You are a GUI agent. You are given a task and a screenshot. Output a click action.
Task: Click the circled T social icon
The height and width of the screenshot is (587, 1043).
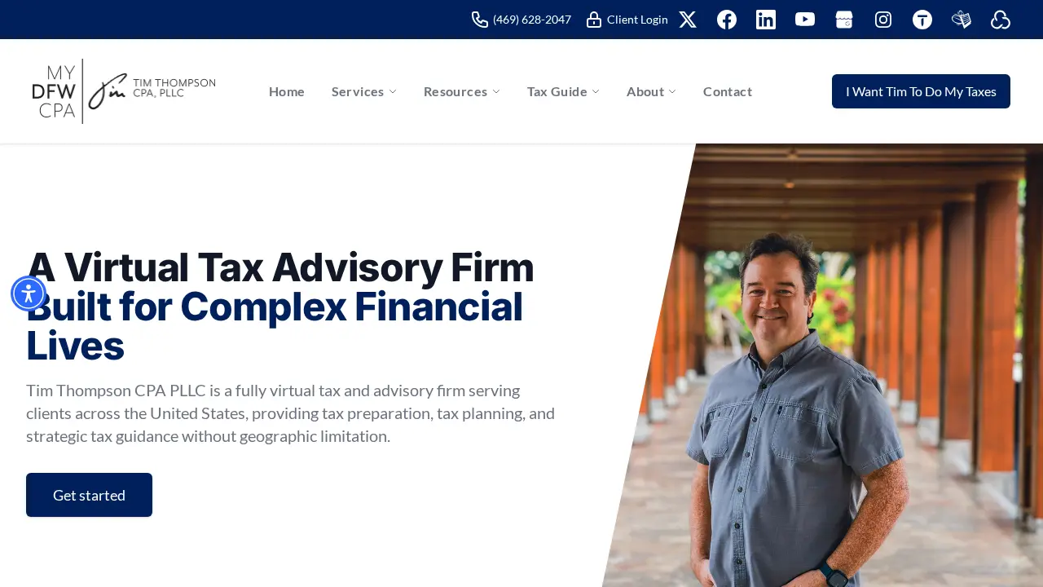pyautogui.click(x=922, y=20)
